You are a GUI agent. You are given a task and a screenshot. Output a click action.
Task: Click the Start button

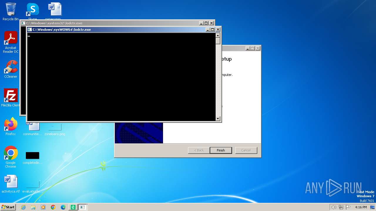(x=8, y=207)
